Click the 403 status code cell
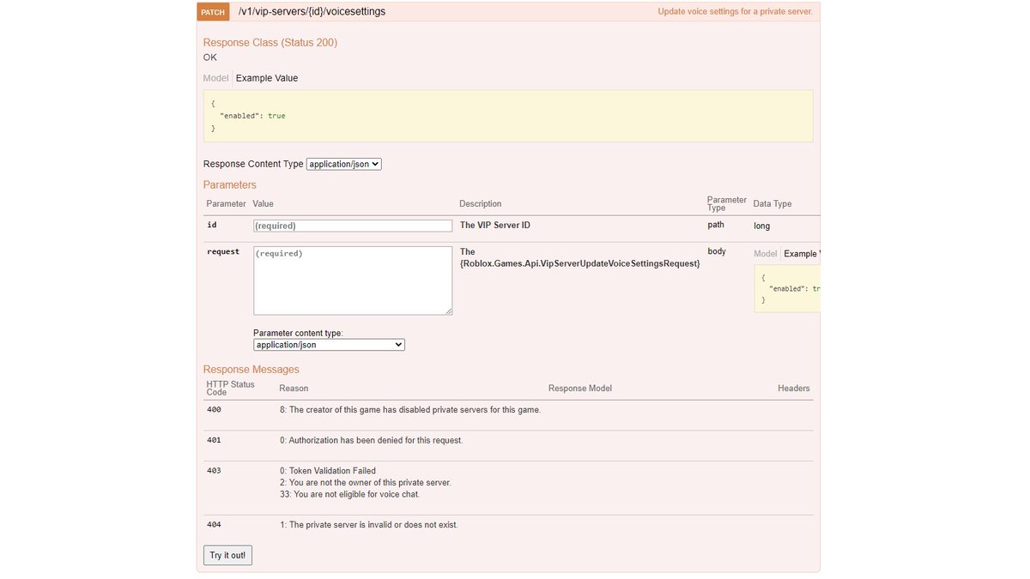Viewport: 1030px width, 579px height. click(x=215, y=471)
